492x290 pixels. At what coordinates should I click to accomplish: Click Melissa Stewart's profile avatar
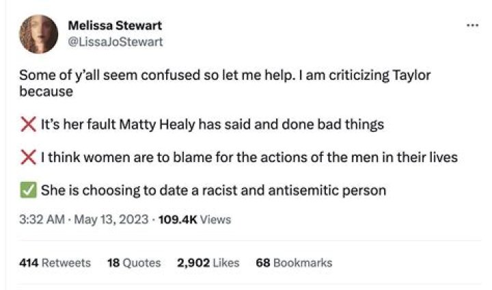point(39,34)
